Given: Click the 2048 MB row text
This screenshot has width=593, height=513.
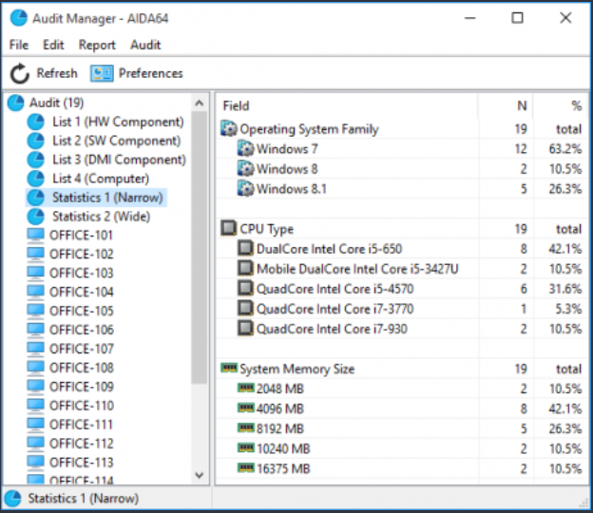Looking at the screenshot, I should pyautogui.click(x=279, y=389).
